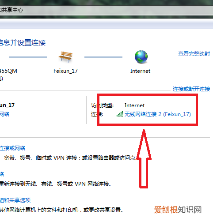Click the Internet value beside 访问类型
The width and height of the screenshot is (213, 218).
click(134, 105)
